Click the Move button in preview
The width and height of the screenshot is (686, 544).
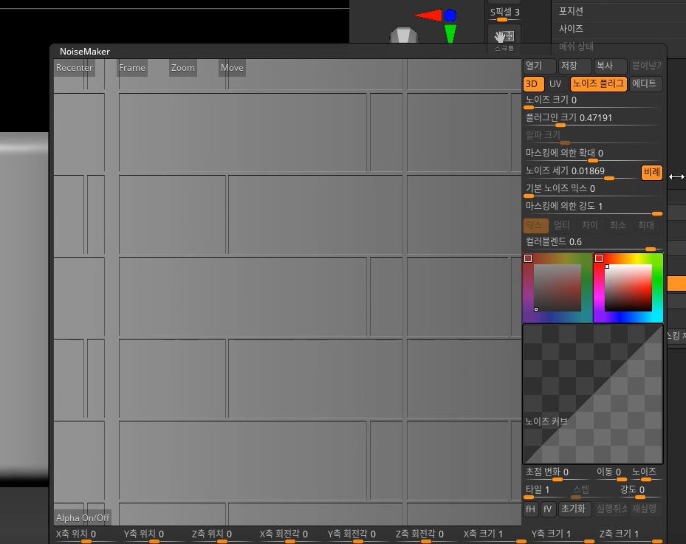point(232,68)
